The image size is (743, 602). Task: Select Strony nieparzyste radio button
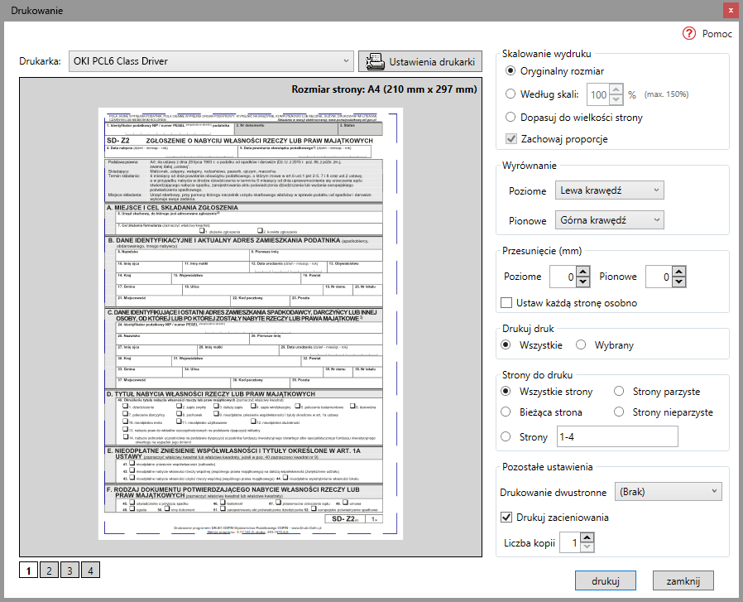(619, 412)
